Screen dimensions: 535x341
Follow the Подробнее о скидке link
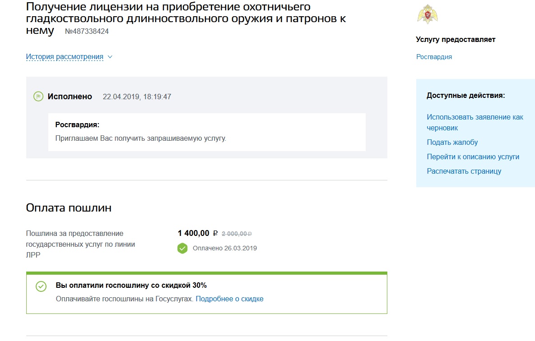pos(229,299)
